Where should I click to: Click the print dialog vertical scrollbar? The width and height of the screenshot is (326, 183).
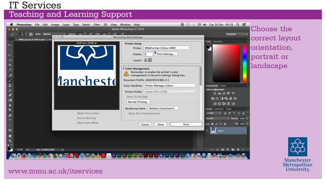pos(201,76)
